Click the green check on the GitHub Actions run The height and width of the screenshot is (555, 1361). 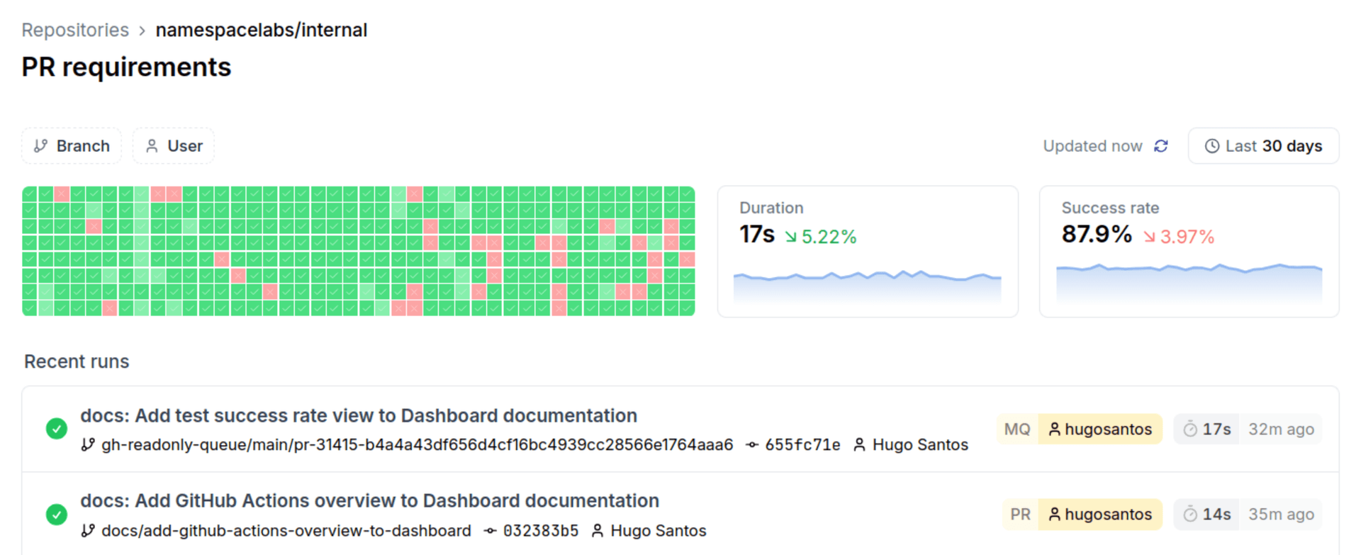pyautogui.click(x=56, y=515)
